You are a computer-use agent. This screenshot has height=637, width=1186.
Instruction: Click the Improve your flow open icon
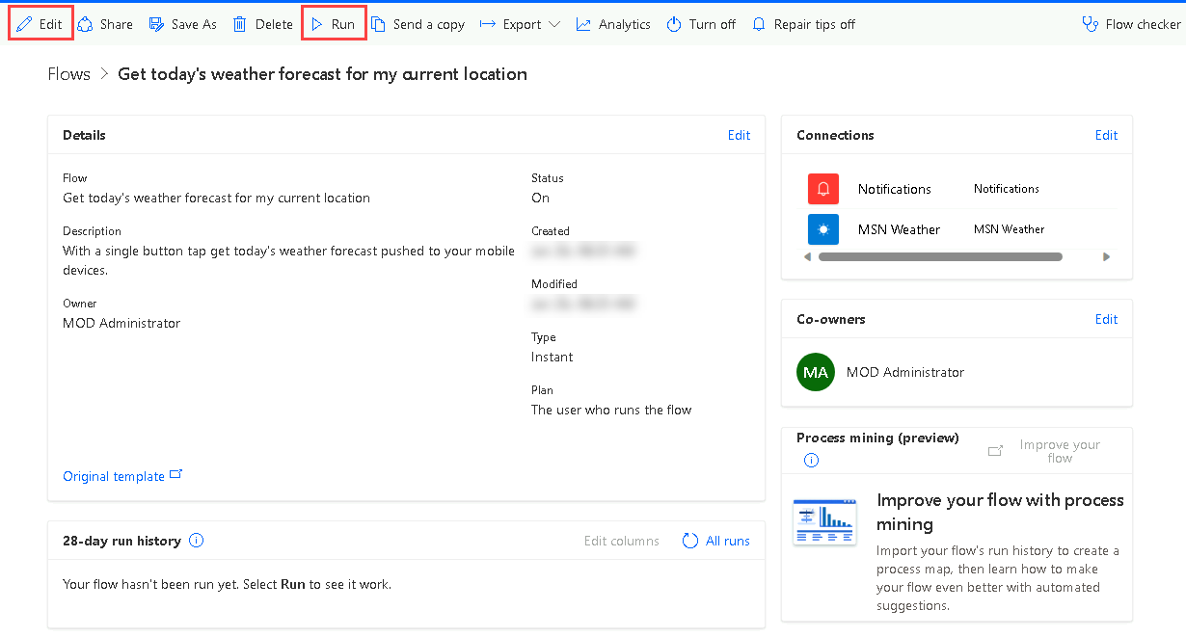(x=996, y=450)
